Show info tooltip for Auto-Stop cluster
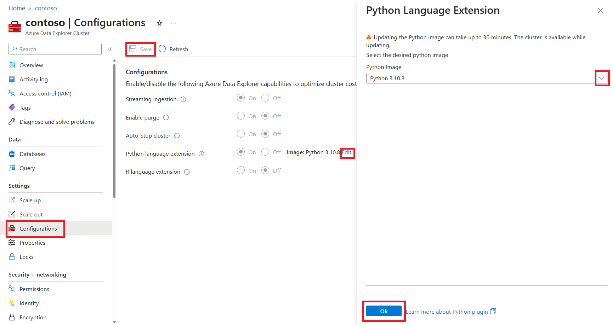This screenshot has height=325, width=612. (x=177, y=135)
